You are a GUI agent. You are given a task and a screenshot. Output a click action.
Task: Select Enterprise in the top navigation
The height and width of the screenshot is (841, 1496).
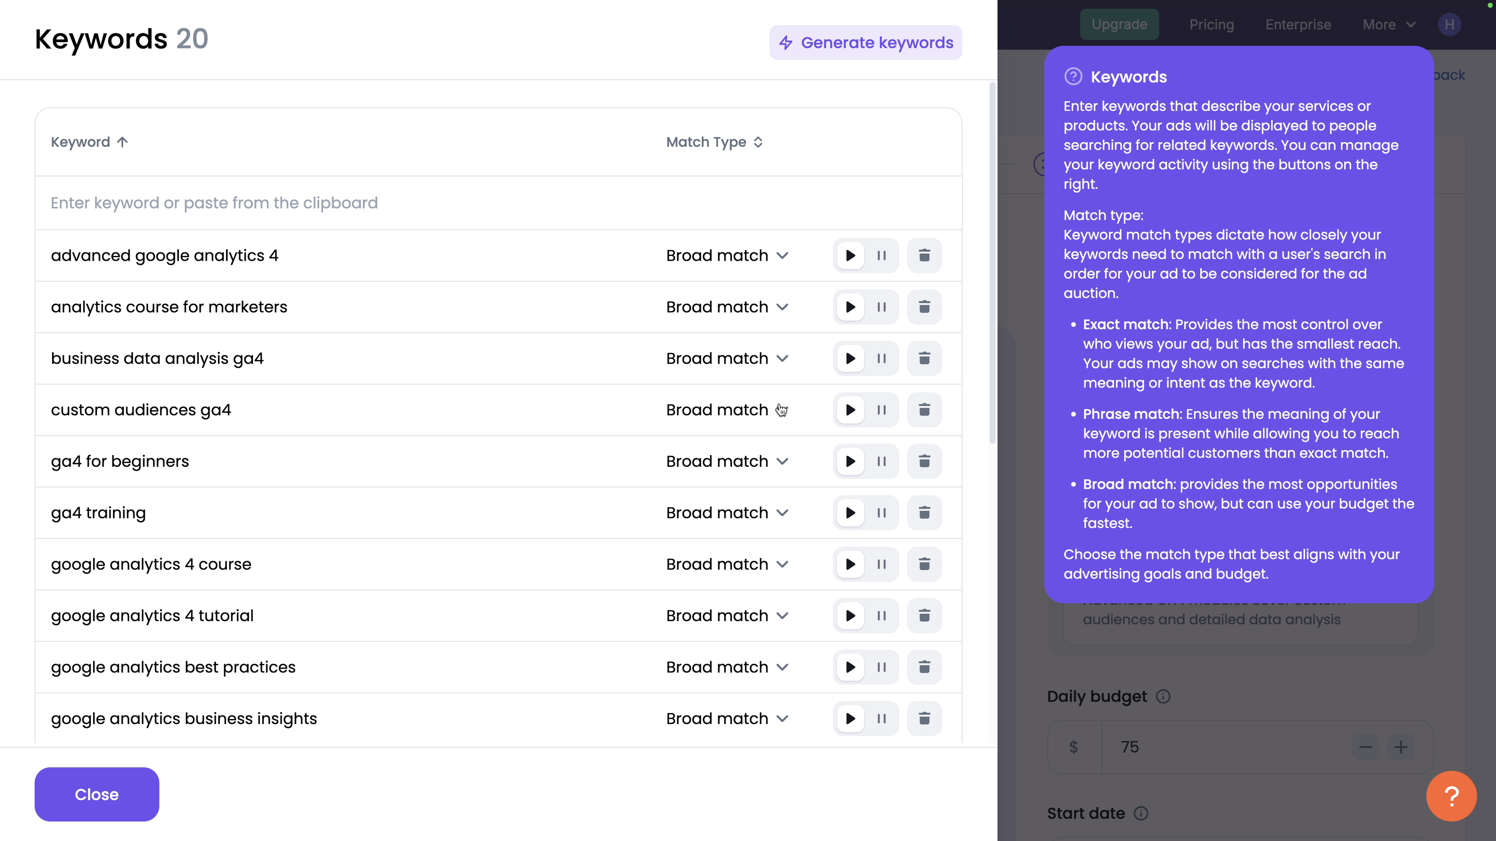pos(1298,24)
